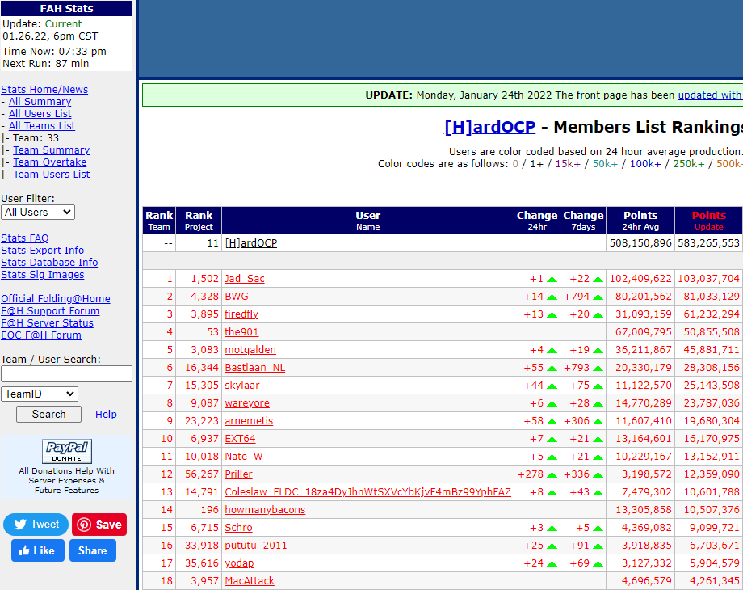Screen dimensions: 743x590
Task: Open Official Folding@Home link
Action: click(x=56, y=299)
